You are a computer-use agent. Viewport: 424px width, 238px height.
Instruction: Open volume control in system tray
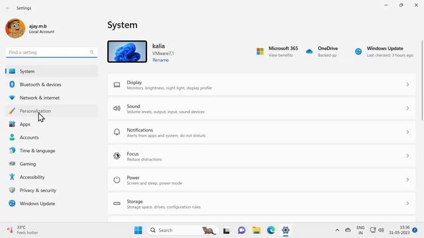click(381, 230)
